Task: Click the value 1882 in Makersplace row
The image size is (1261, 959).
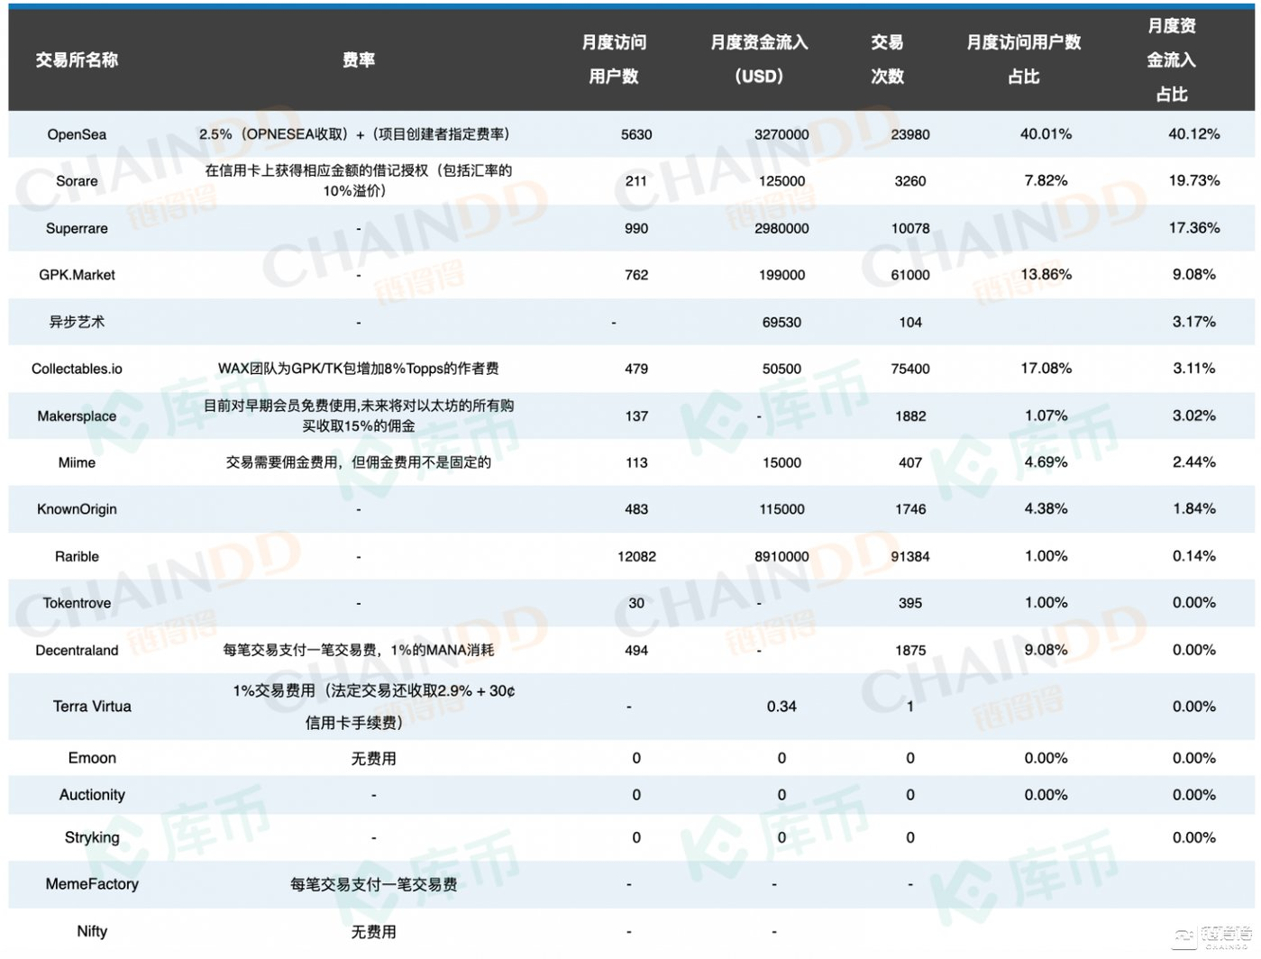Action: point(910,416)
